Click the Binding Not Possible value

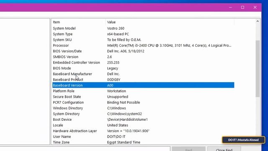(x=124, y=102)
